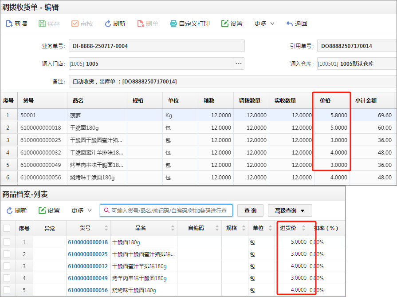Image resolution: width=397 pixels, height=297 pixels.
Task: Expand 更多 menu in 商品档案 toolbar
Action: tap(81, 210)
